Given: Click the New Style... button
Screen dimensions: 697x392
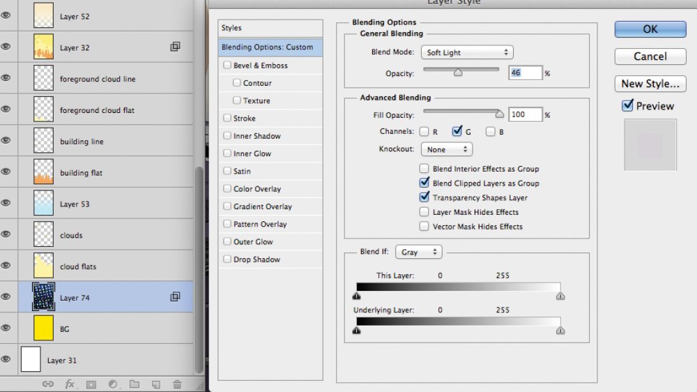Looking at the screenshot, I should pyautogui.click(x=650, y=84).
